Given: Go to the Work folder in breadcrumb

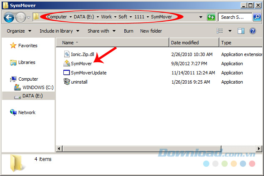Looking at the screenshot, I should click(106, 17).
